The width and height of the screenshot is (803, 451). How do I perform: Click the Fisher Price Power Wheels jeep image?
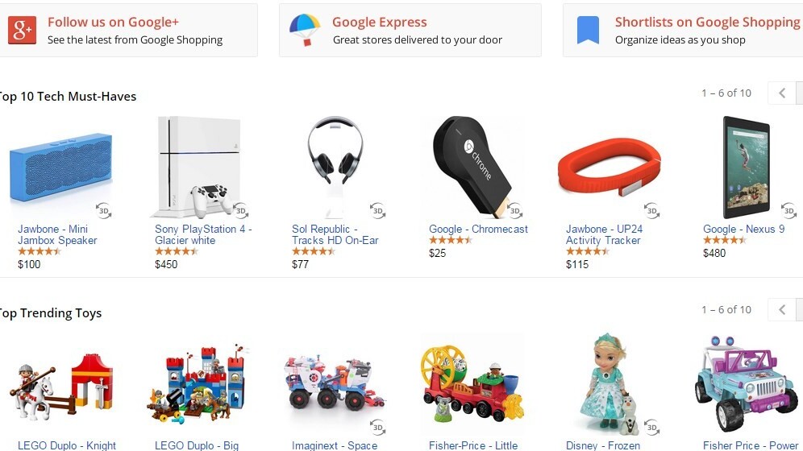(747, 383)
